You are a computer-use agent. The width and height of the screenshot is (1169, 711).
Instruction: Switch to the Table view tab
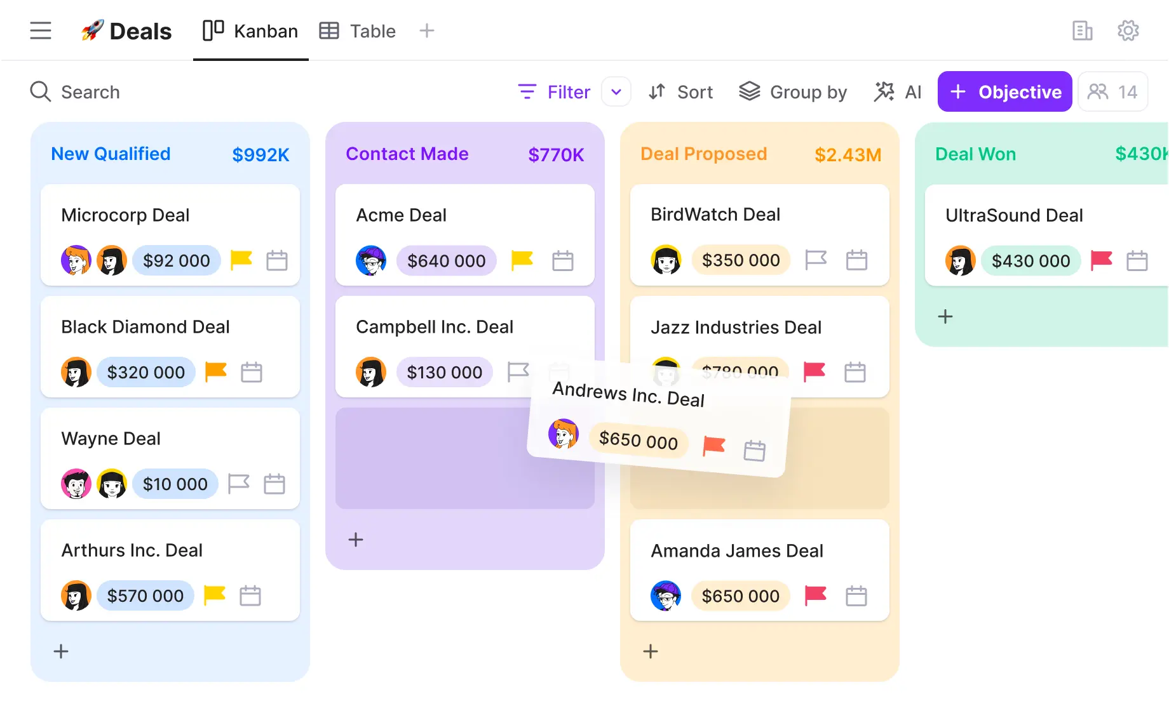358,31
